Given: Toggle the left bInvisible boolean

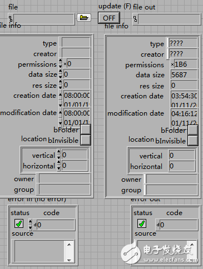Looking at the screenshot, I should [x=86, y=140].
